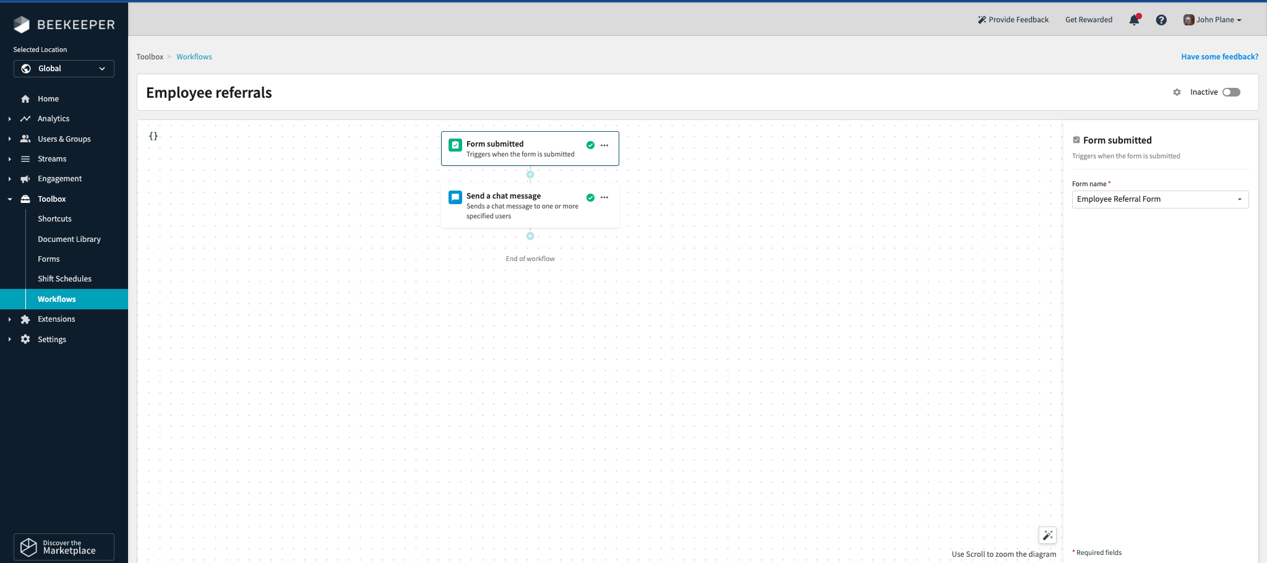The width and height of the screenshot is (1267, 563).
Task: Click the Send a chat message step icon
Action: coord(455,197)
